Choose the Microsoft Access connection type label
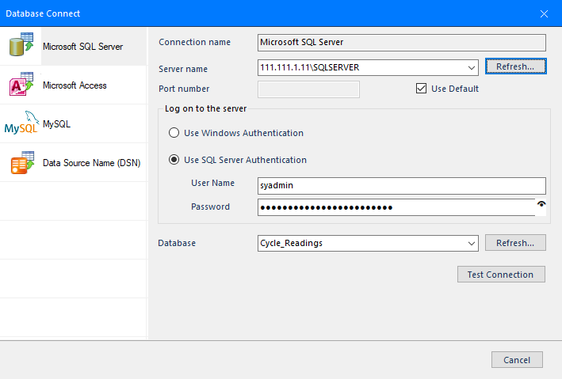Viewport: 562px width, 379px height. (75, 85)
